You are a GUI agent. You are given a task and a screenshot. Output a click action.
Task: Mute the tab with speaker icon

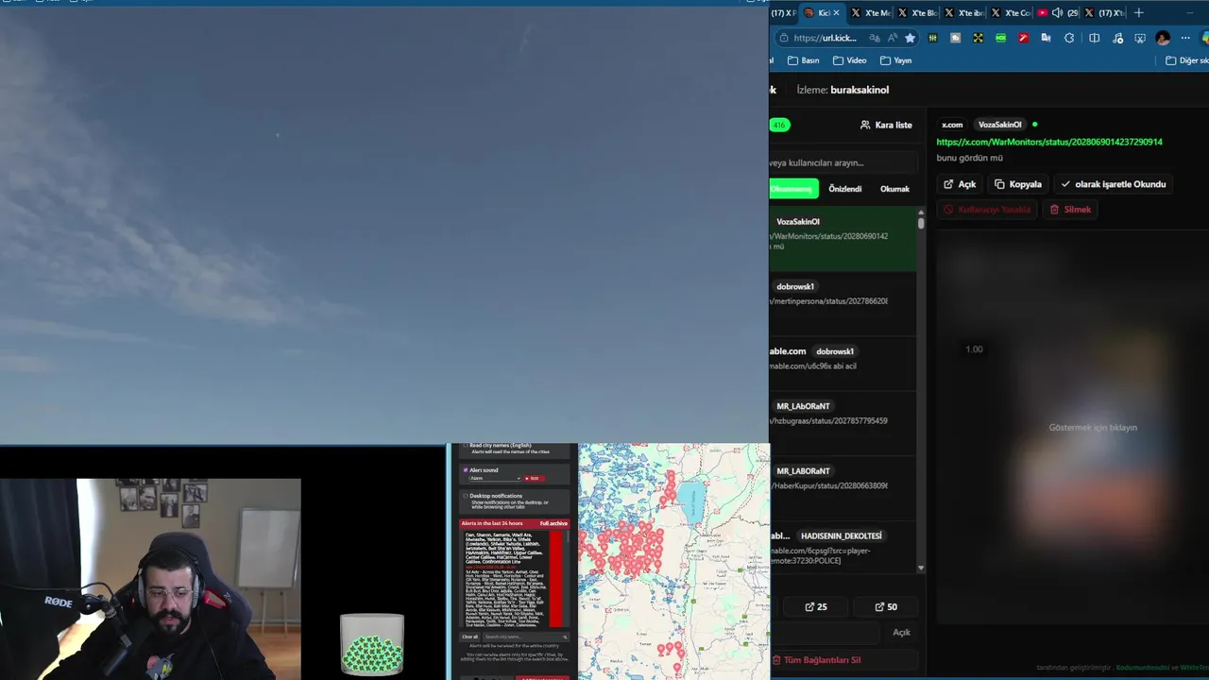[1057, 12]
